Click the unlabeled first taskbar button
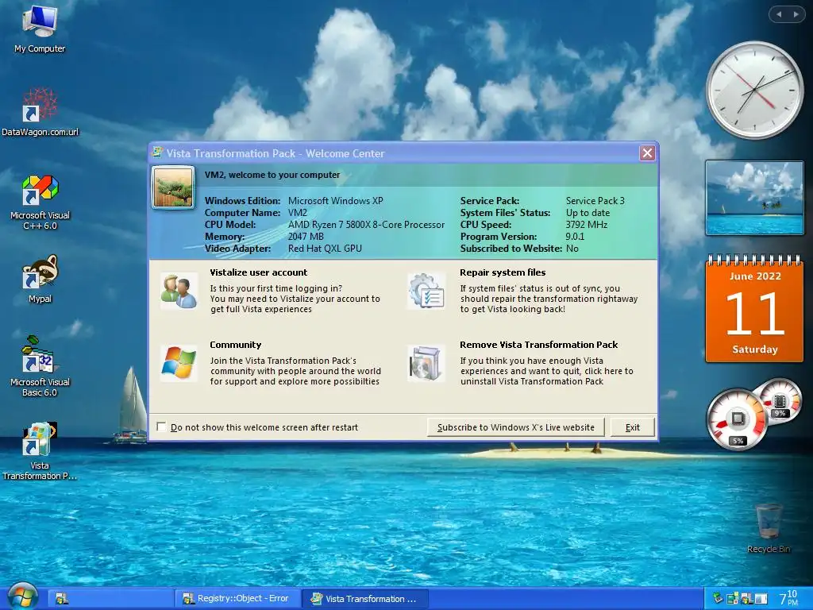813x610 pixels. point(111,599)
